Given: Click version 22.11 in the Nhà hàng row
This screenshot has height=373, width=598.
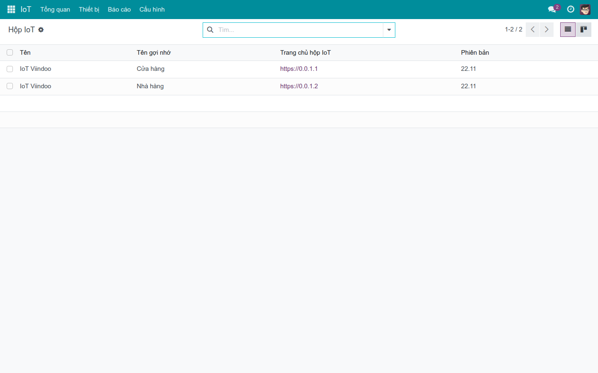Looking at the screenshot, I should 468,86.
